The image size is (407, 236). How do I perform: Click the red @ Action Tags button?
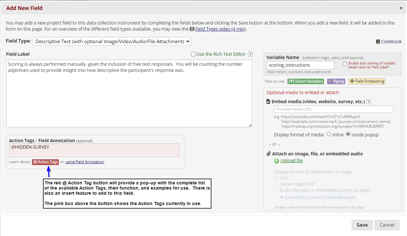(x=45, y=162)
